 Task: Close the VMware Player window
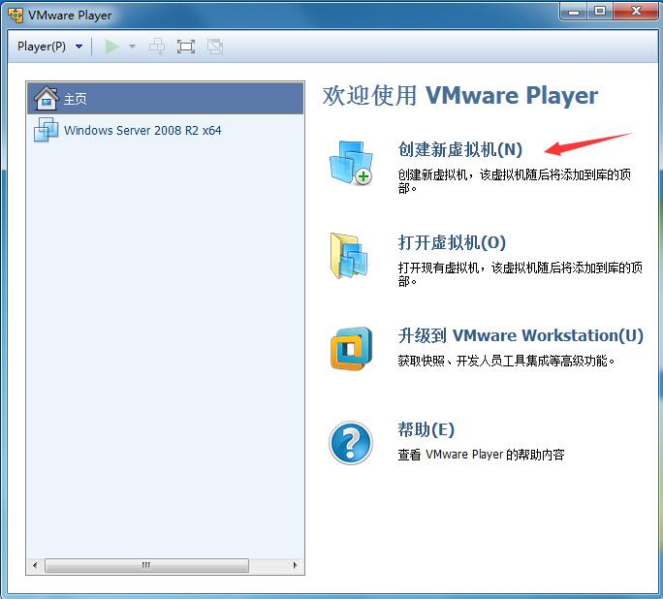[636, 12]
